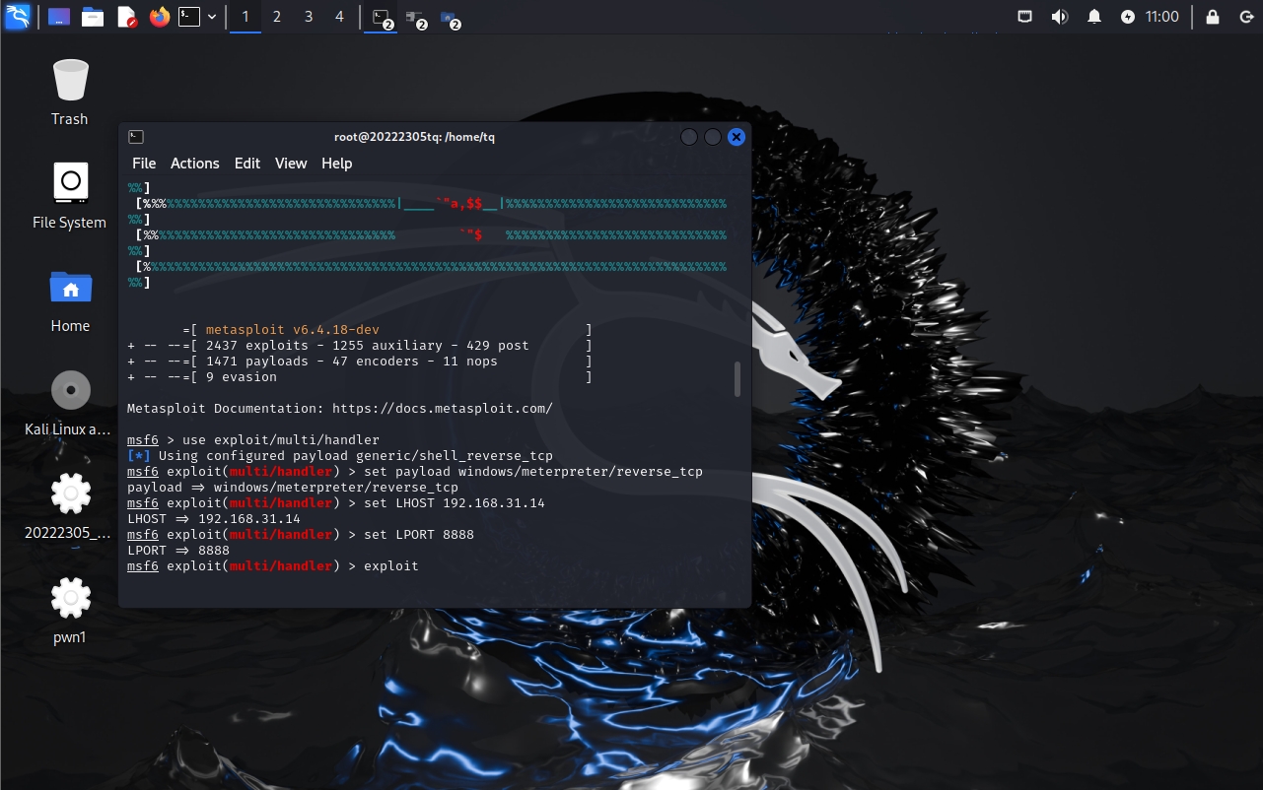Click the docs.metasploit.com URL in terminal
This screenshot has height=790, width=1263.
(x=443, y=408)
